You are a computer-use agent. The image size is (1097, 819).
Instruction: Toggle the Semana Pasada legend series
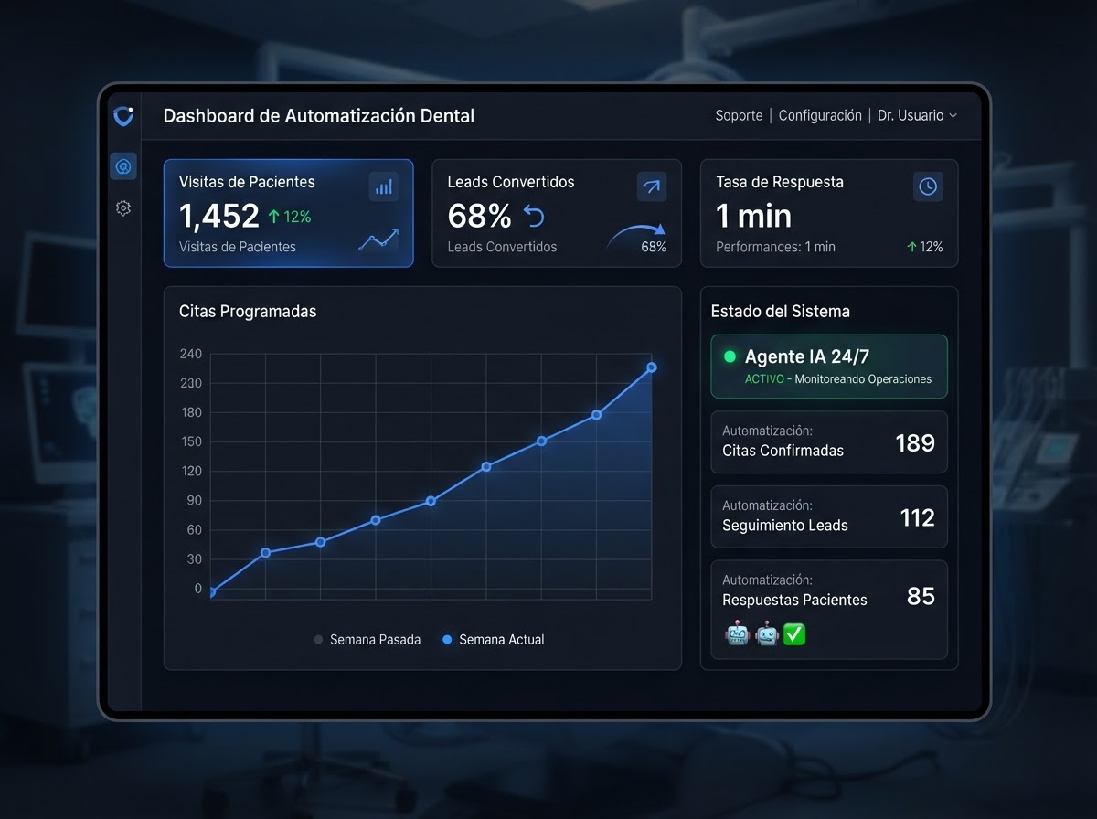pos(367,640)
